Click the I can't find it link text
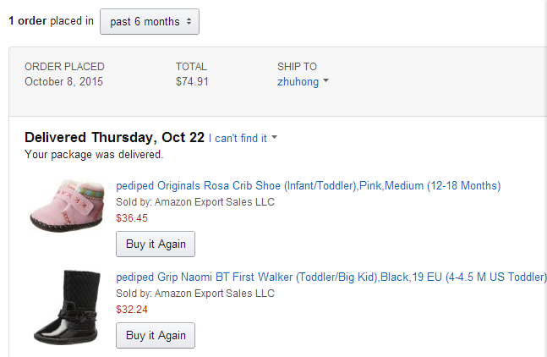Image resolution: width=547 pixels, height=357 pixels. click(x=238, y=138)
